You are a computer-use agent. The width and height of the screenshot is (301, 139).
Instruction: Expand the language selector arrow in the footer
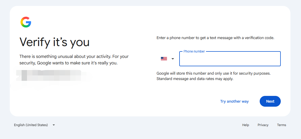point(54,125)
